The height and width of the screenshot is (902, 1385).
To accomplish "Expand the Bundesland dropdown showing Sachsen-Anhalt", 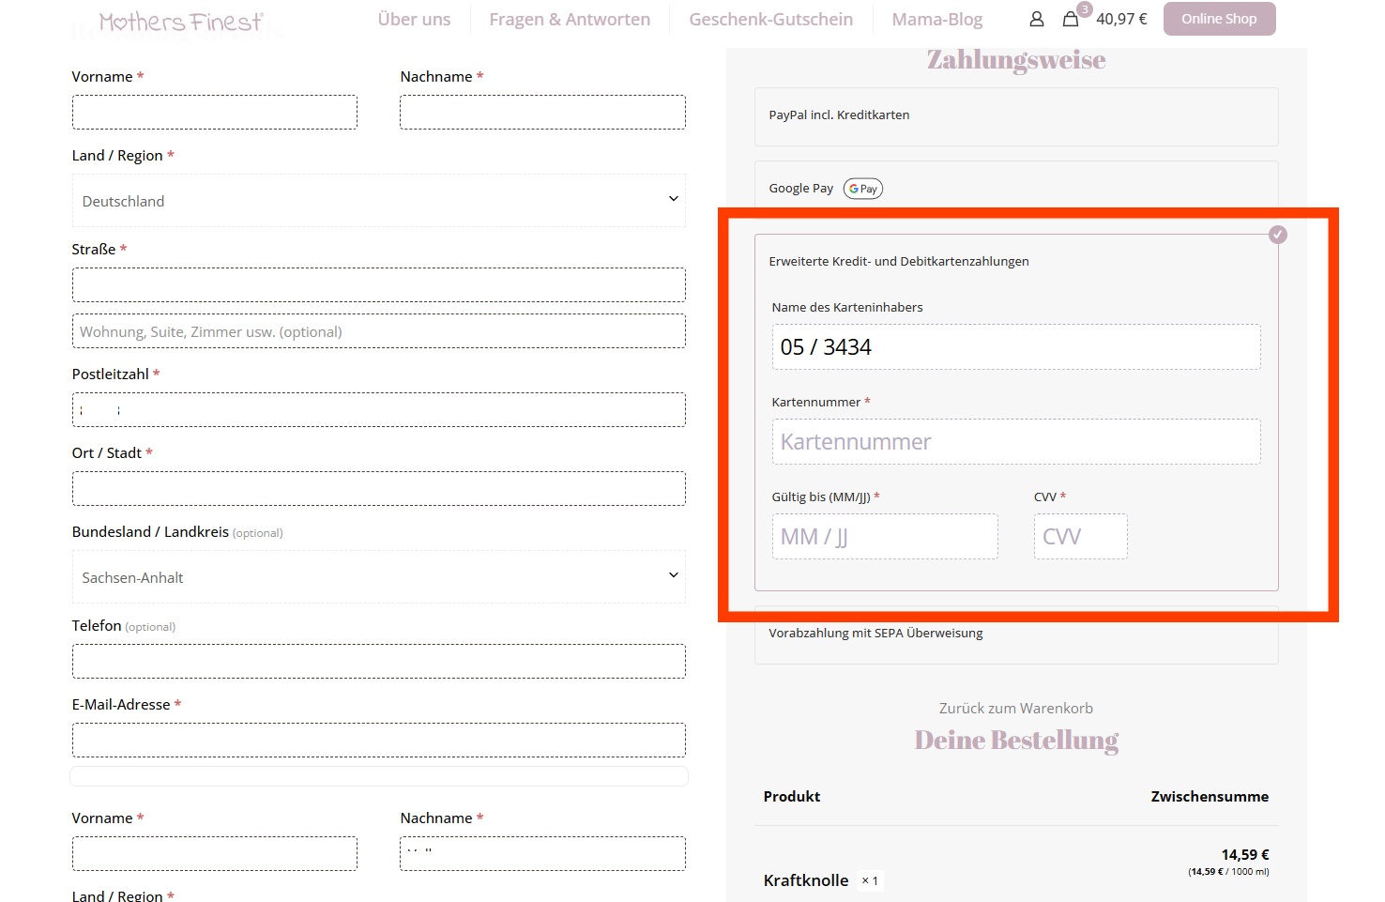I will point(378,577).
